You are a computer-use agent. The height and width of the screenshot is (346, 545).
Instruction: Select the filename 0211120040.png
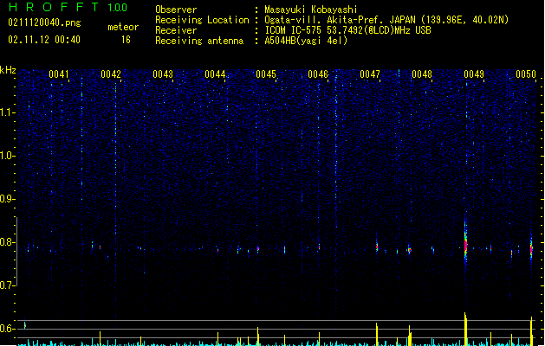coord(44,22)
